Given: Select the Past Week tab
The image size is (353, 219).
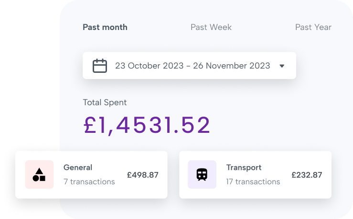Looking at the screenshot, I should tap(211, 27).
